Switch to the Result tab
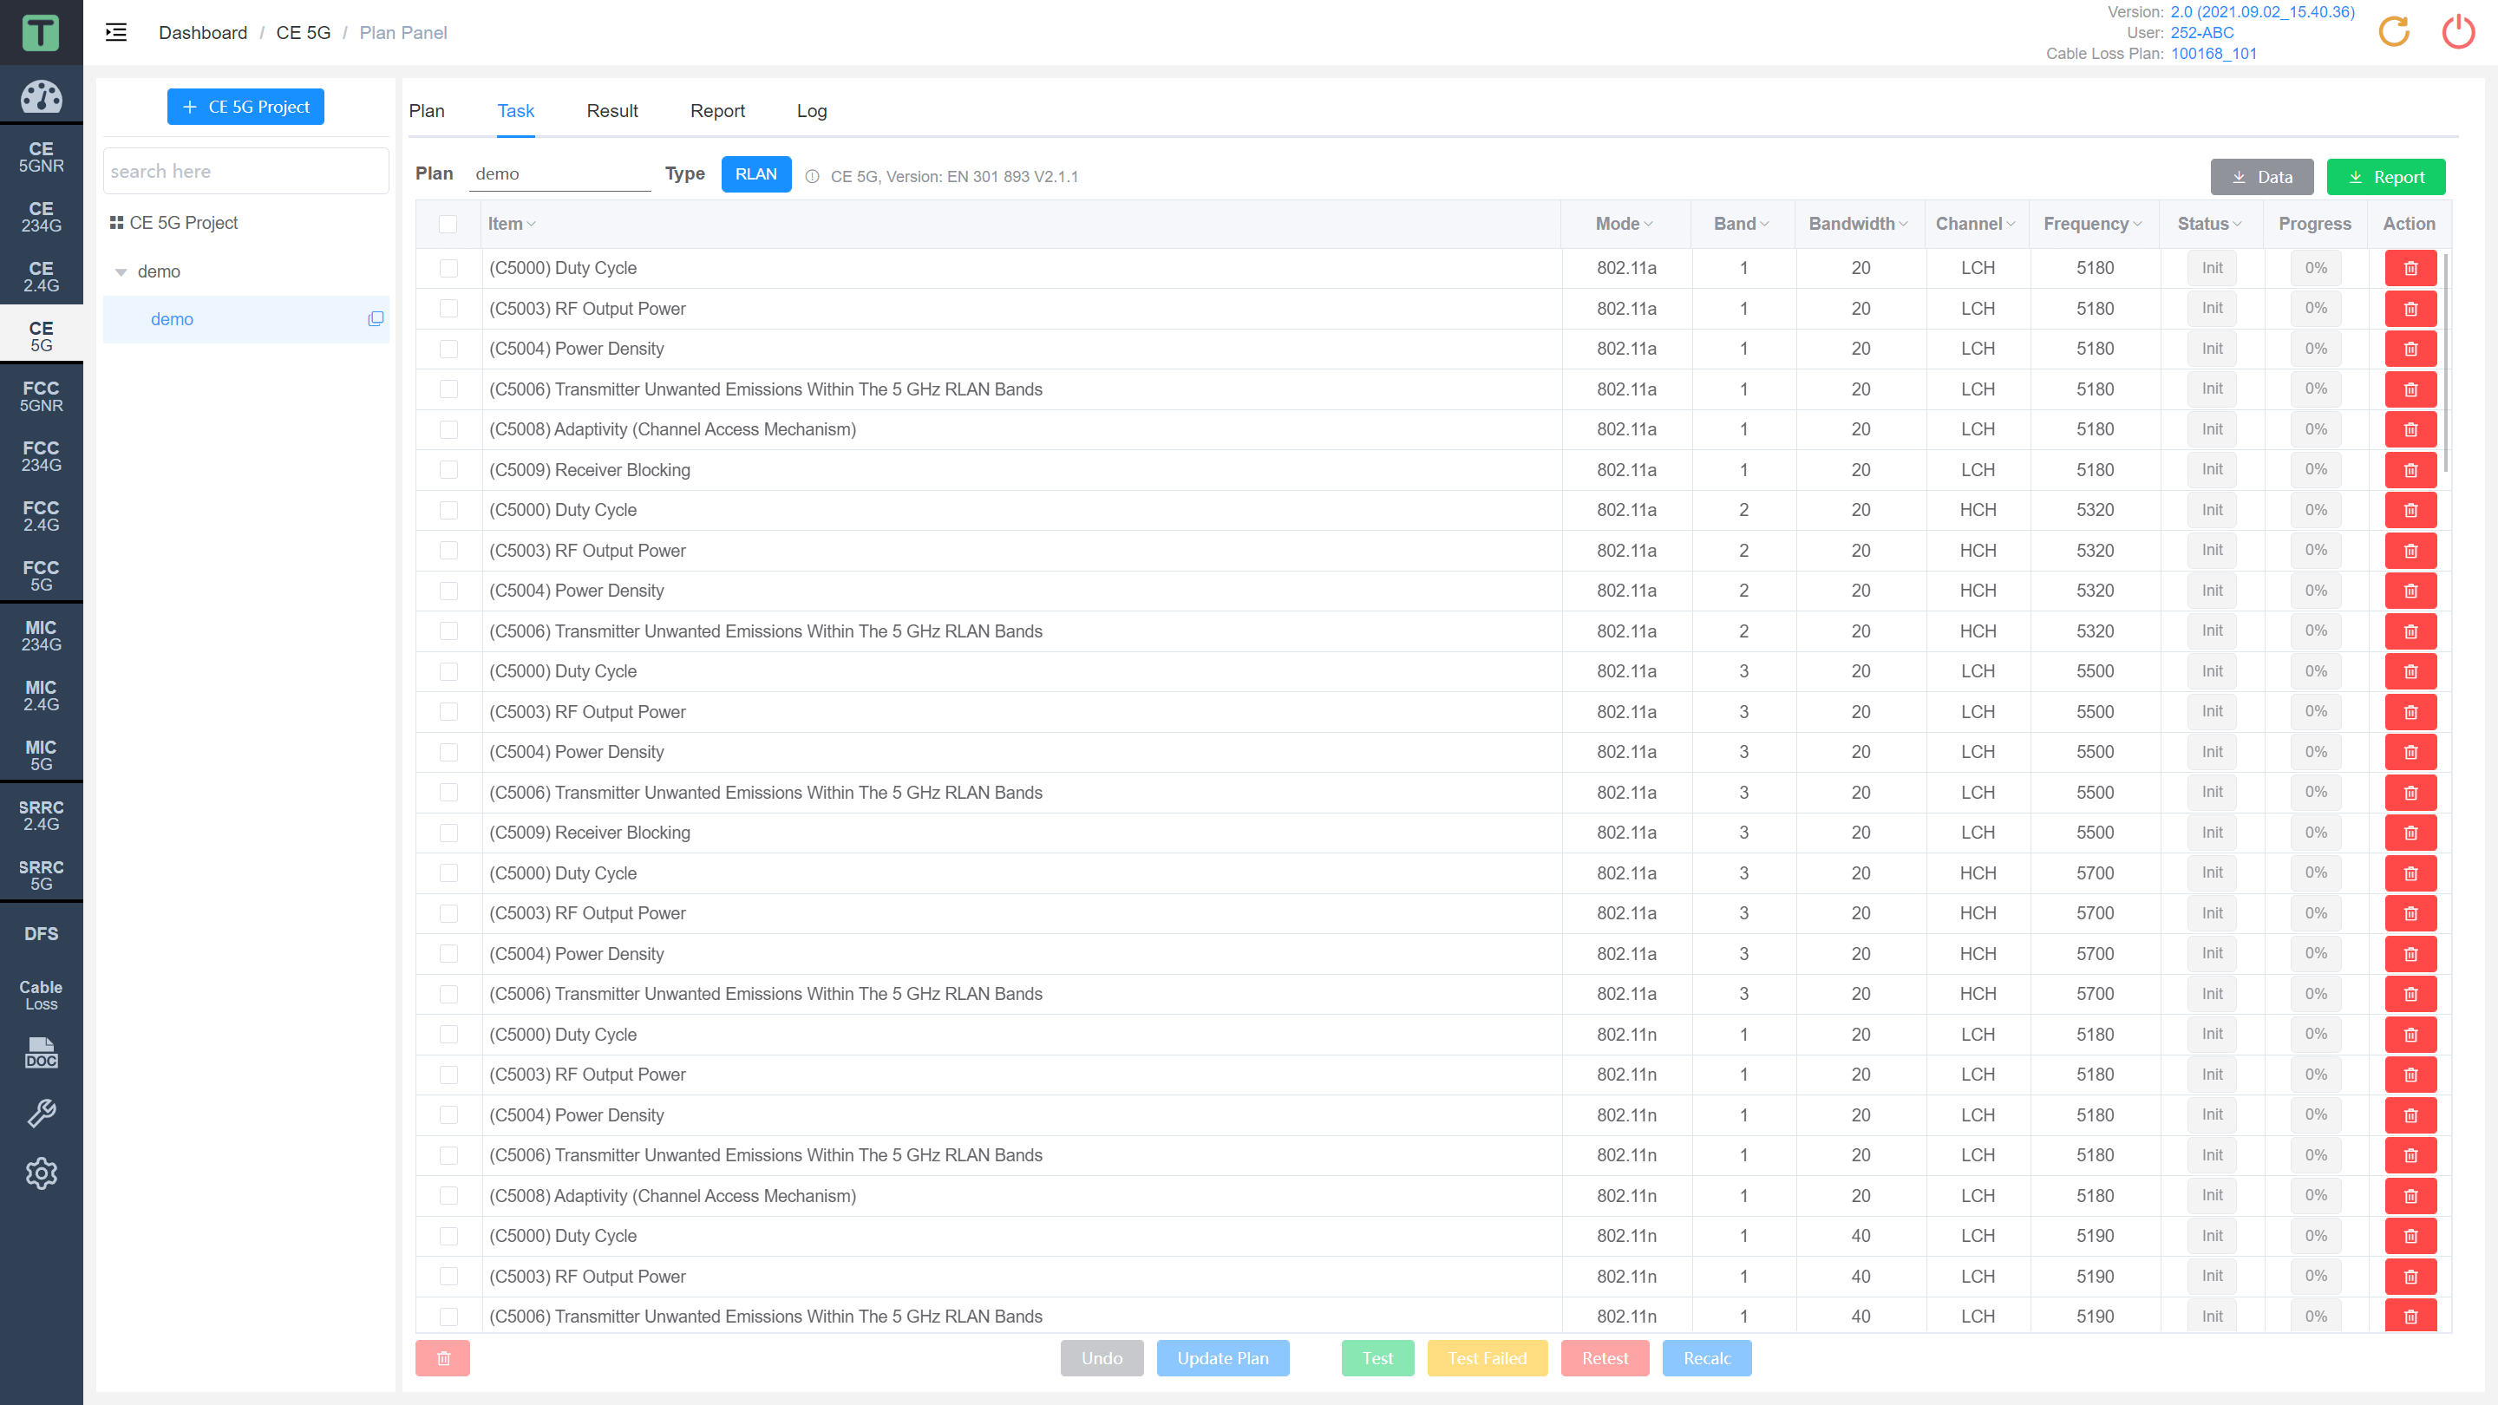The height and width of the screenshot is (1405, 2498). tap(611, 110)
